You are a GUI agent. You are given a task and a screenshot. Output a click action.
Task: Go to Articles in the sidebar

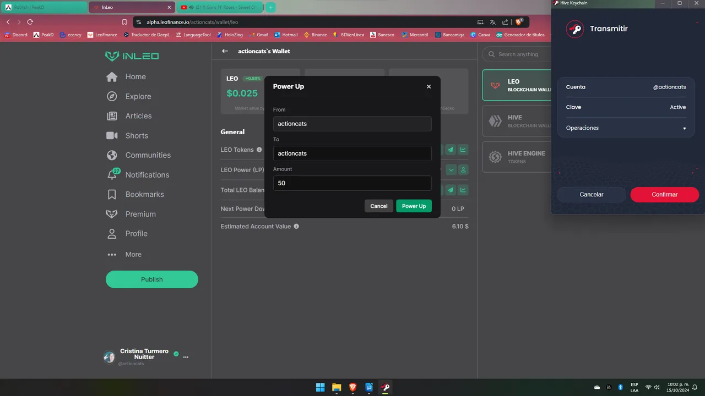(129, 116)
